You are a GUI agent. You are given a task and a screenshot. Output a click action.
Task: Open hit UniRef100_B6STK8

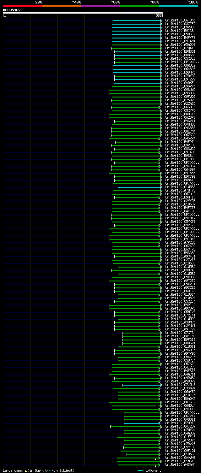(180, 250)
